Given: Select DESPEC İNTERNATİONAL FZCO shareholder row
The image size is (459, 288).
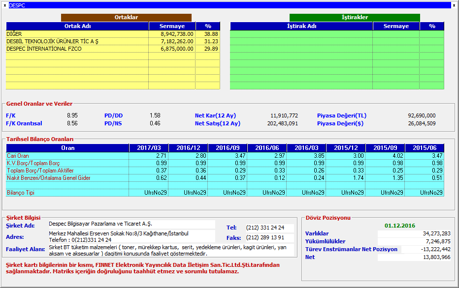Looking at the screenshot, I should (113, 49).
